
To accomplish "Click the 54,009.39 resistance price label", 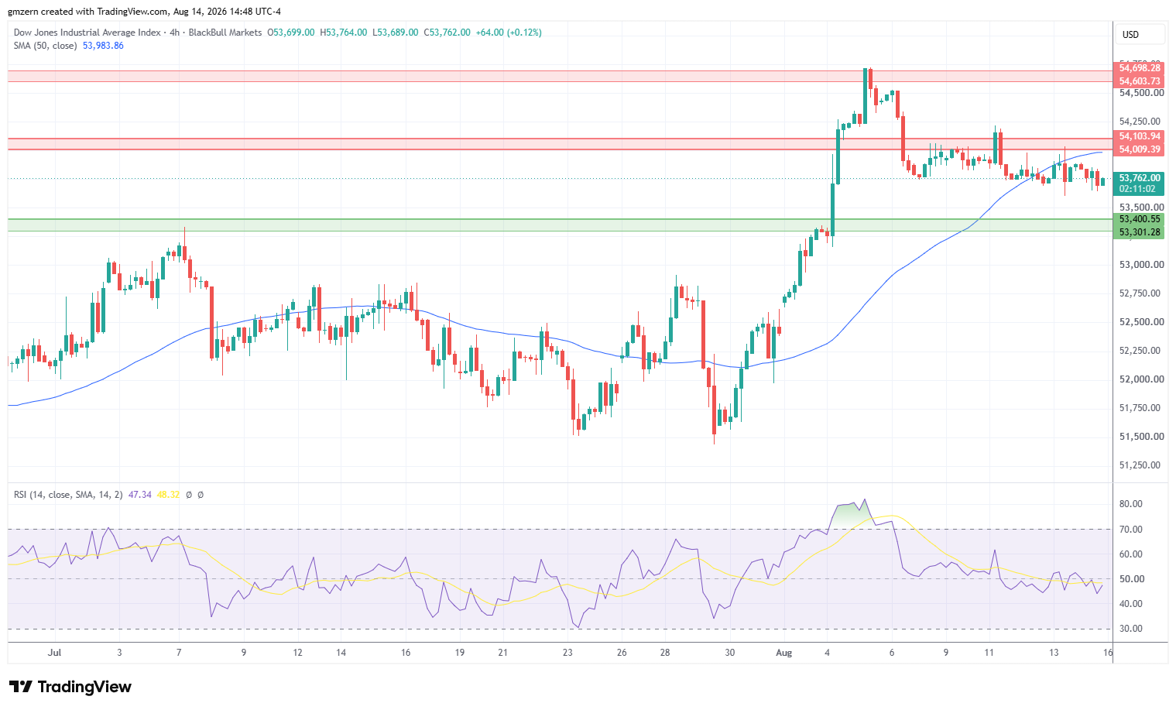I will point(1140,149).
